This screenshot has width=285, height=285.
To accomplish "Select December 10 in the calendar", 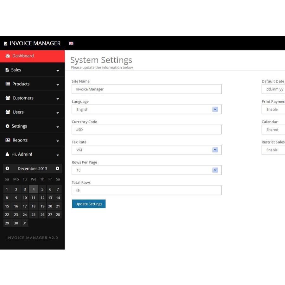I will [25, 198].
